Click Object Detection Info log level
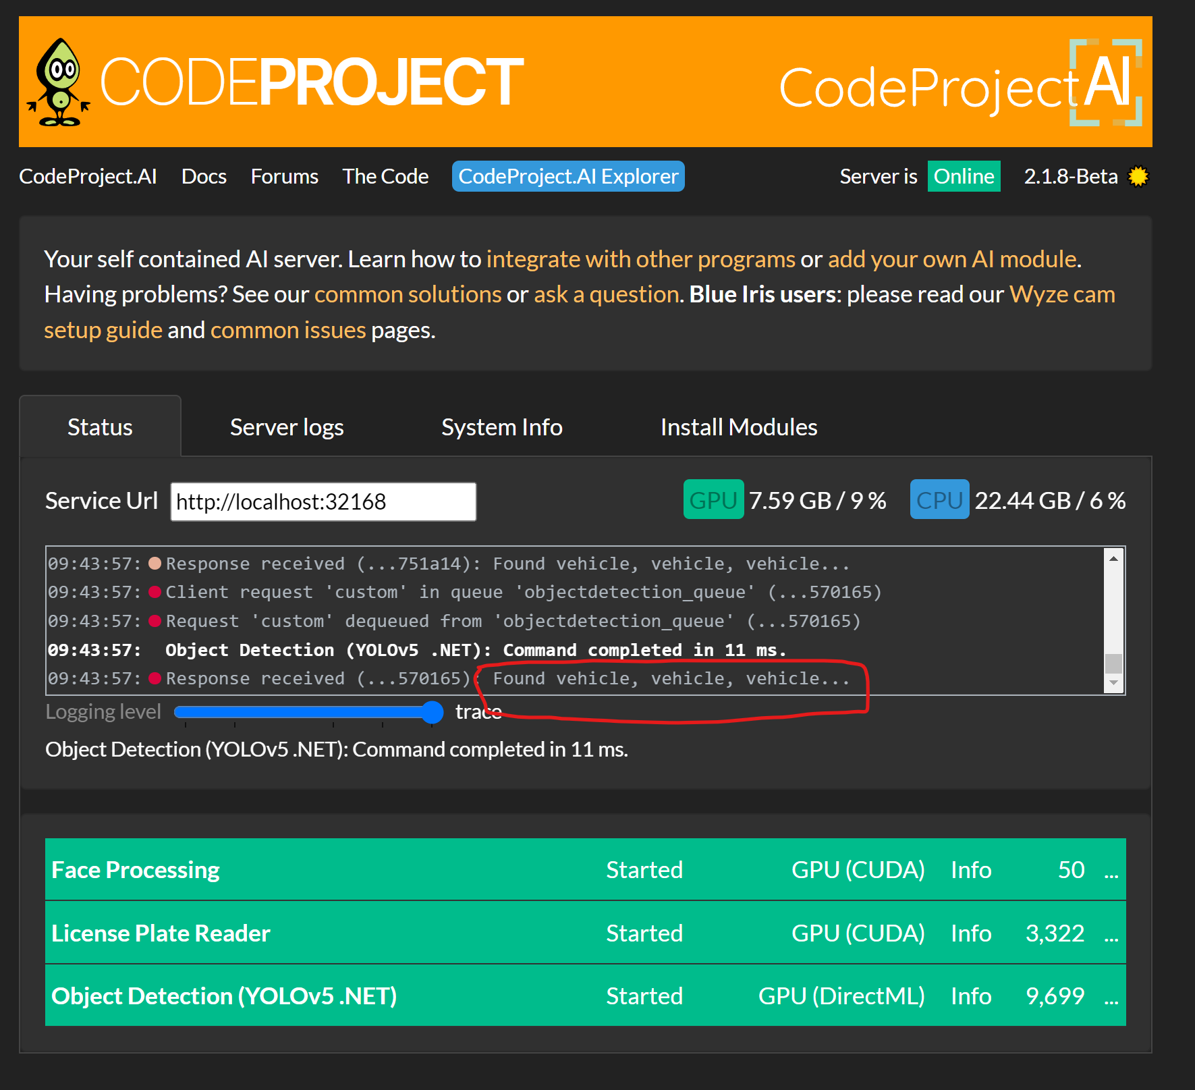 (971, 996)
